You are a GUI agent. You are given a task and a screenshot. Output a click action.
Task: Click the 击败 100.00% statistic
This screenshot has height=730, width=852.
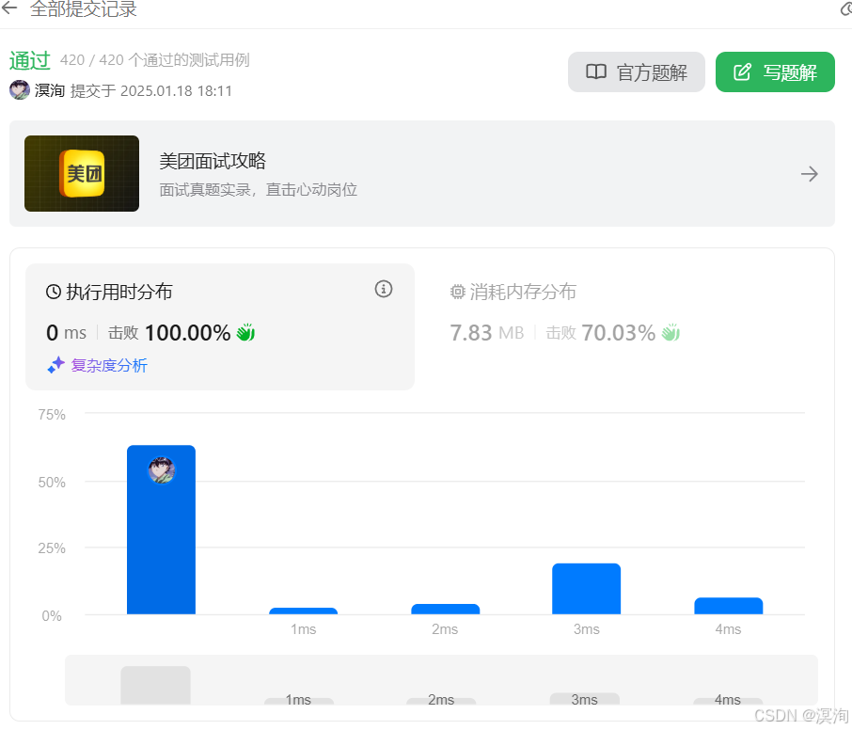coord(169,332)
